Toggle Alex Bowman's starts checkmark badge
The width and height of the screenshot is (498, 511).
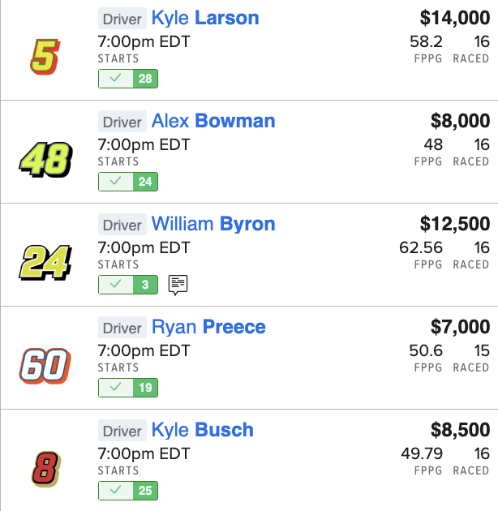pyautogui.click(x=128, y=182)
